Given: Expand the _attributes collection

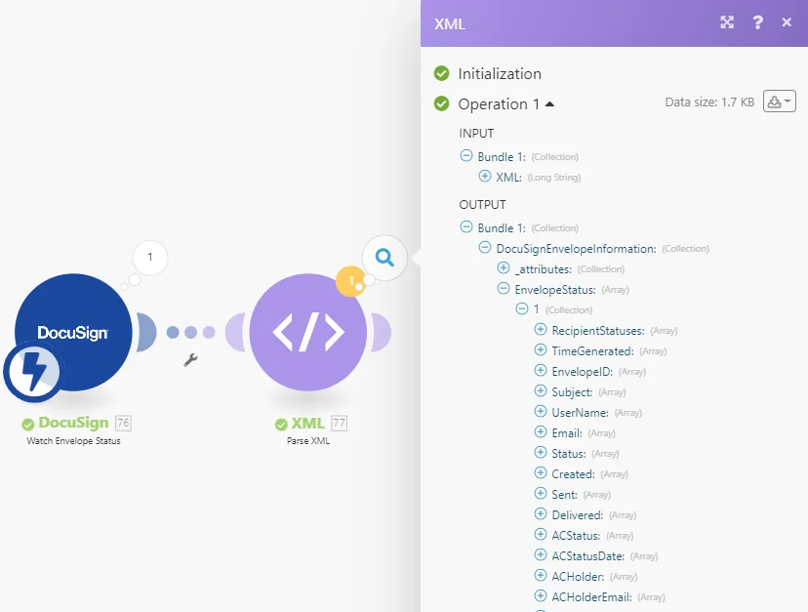Looking at the screenshot, I should coord(503,268).
